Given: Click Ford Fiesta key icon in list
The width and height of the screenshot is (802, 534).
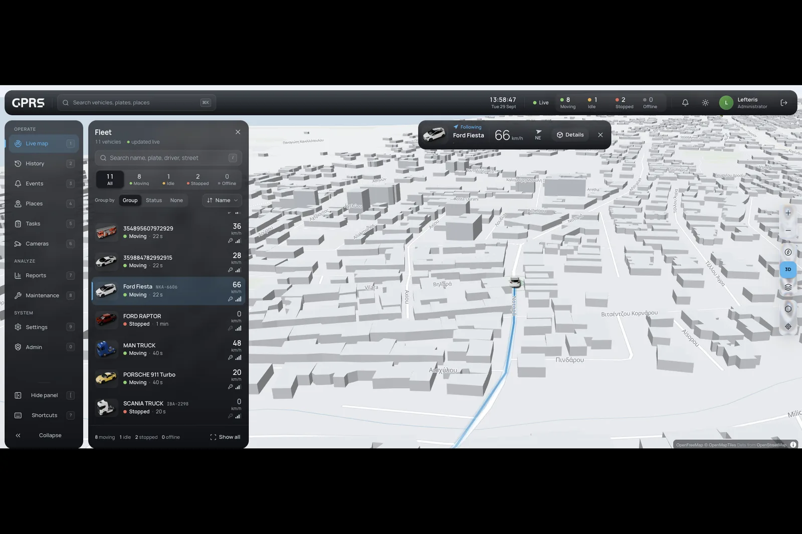Looking at the screenshot, I should (x=231, y=299).
